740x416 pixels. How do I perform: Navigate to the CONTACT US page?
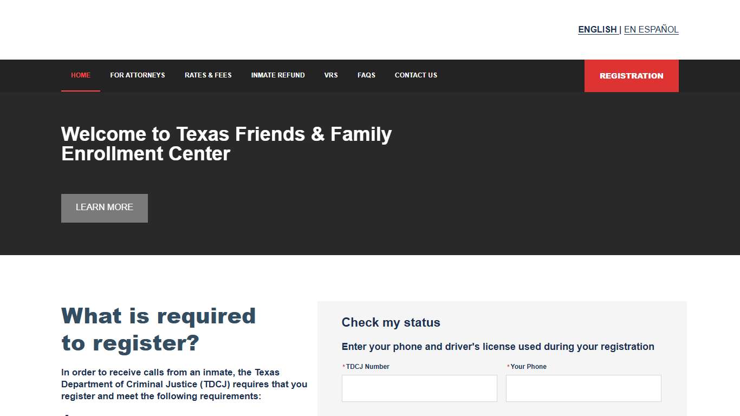416,75
